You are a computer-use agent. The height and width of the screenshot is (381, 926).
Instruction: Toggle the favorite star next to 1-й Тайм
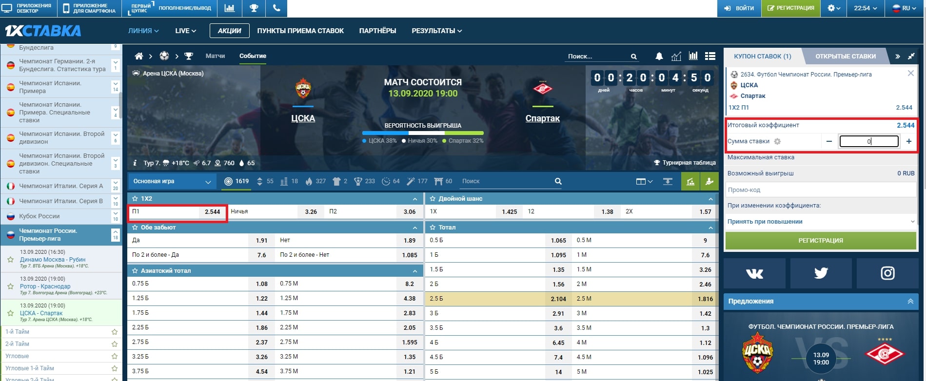pos(115,332)
